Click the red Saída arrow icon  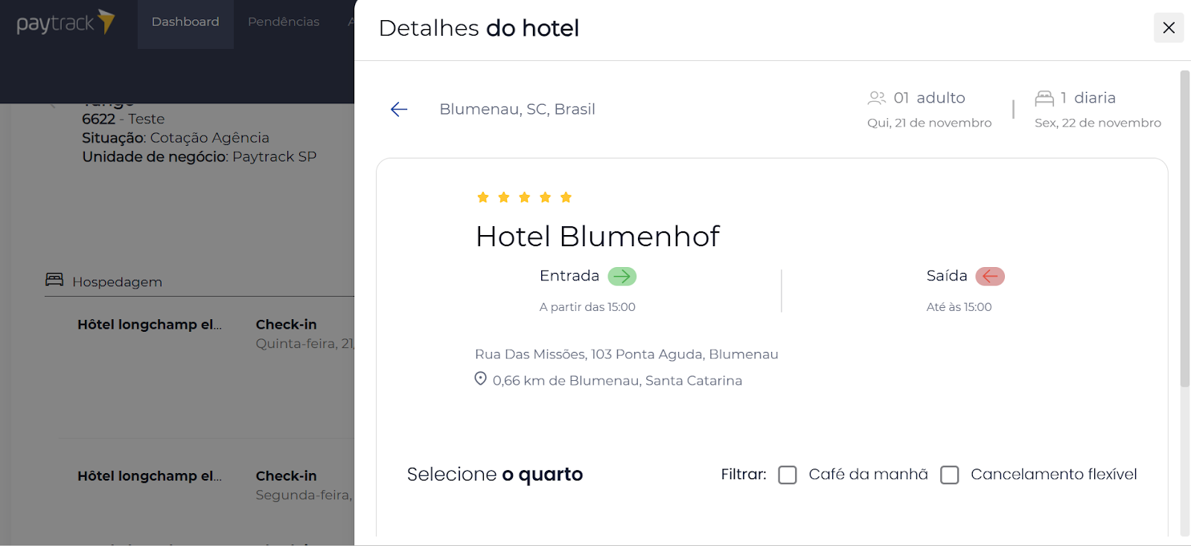click(990, 276)
